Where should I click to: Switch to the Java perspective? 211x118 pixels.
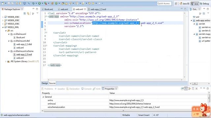coord(195,4)
